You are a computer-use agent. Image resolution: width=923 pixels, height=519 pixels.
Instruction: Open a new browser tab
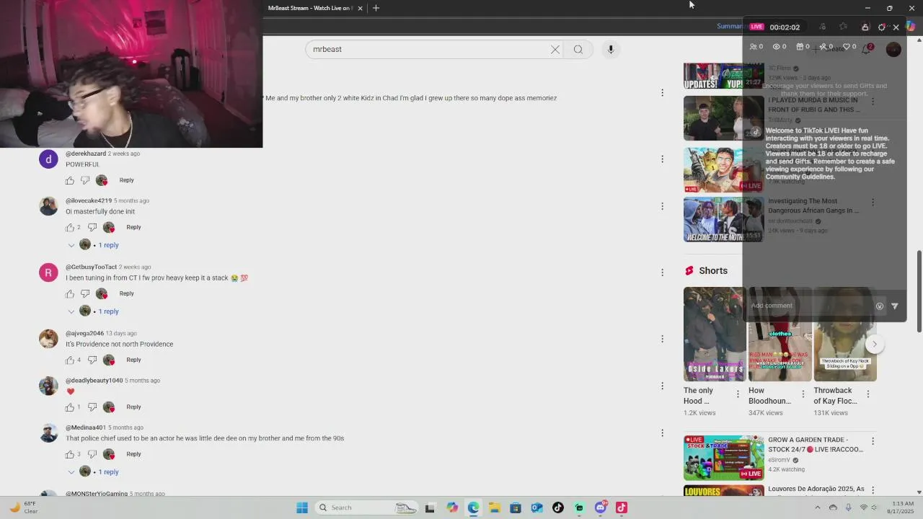[x=376, y=8]
